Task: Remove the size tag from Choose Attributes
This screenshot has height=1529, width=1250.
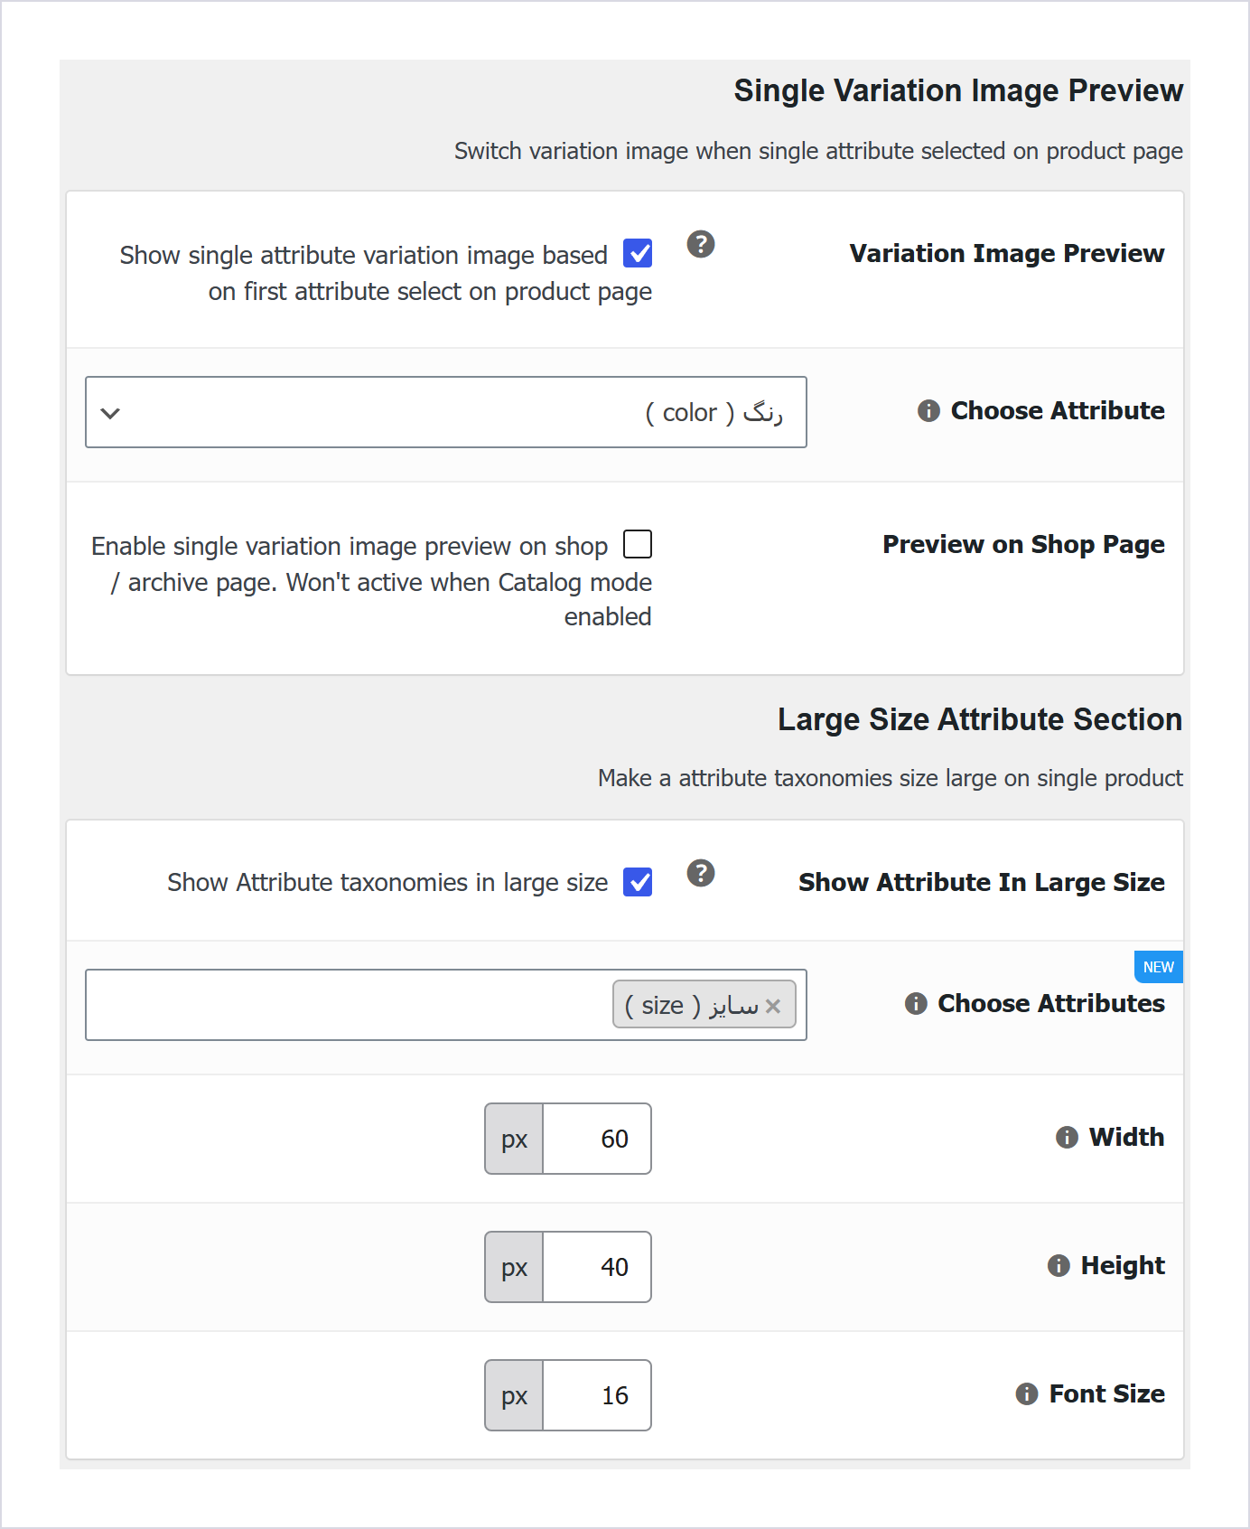Action: (x=773, y=1006)
